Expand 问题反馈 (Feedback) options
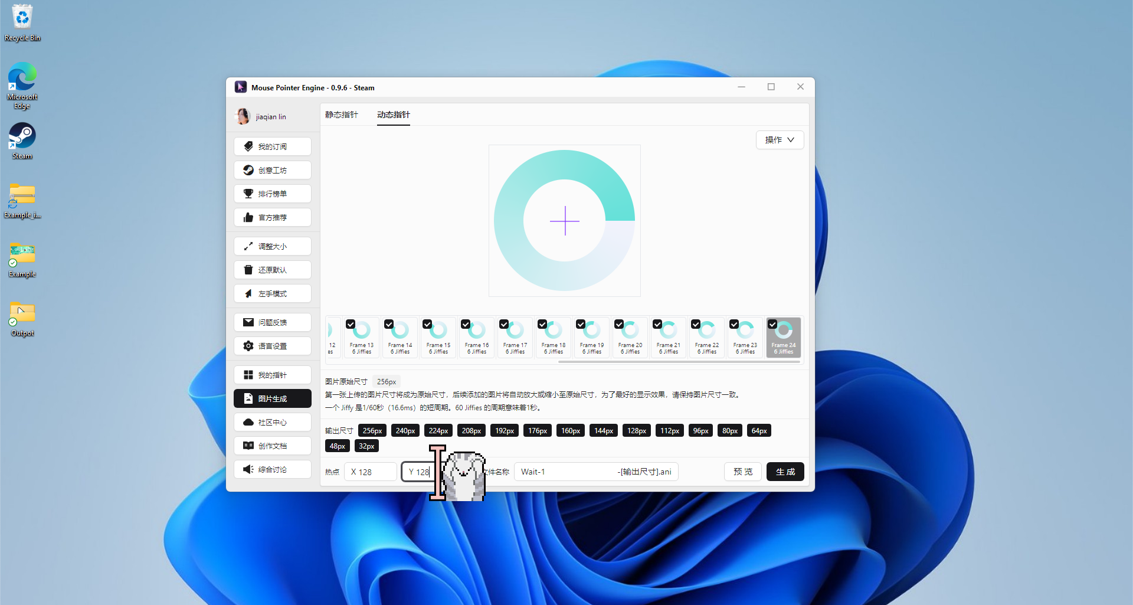The image size is (1133, 605). [x=272, y=322]
